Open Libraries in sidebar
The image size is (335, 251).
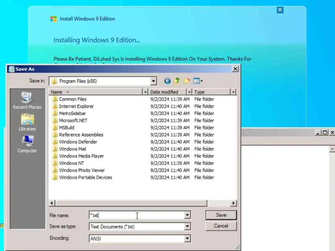27,122
